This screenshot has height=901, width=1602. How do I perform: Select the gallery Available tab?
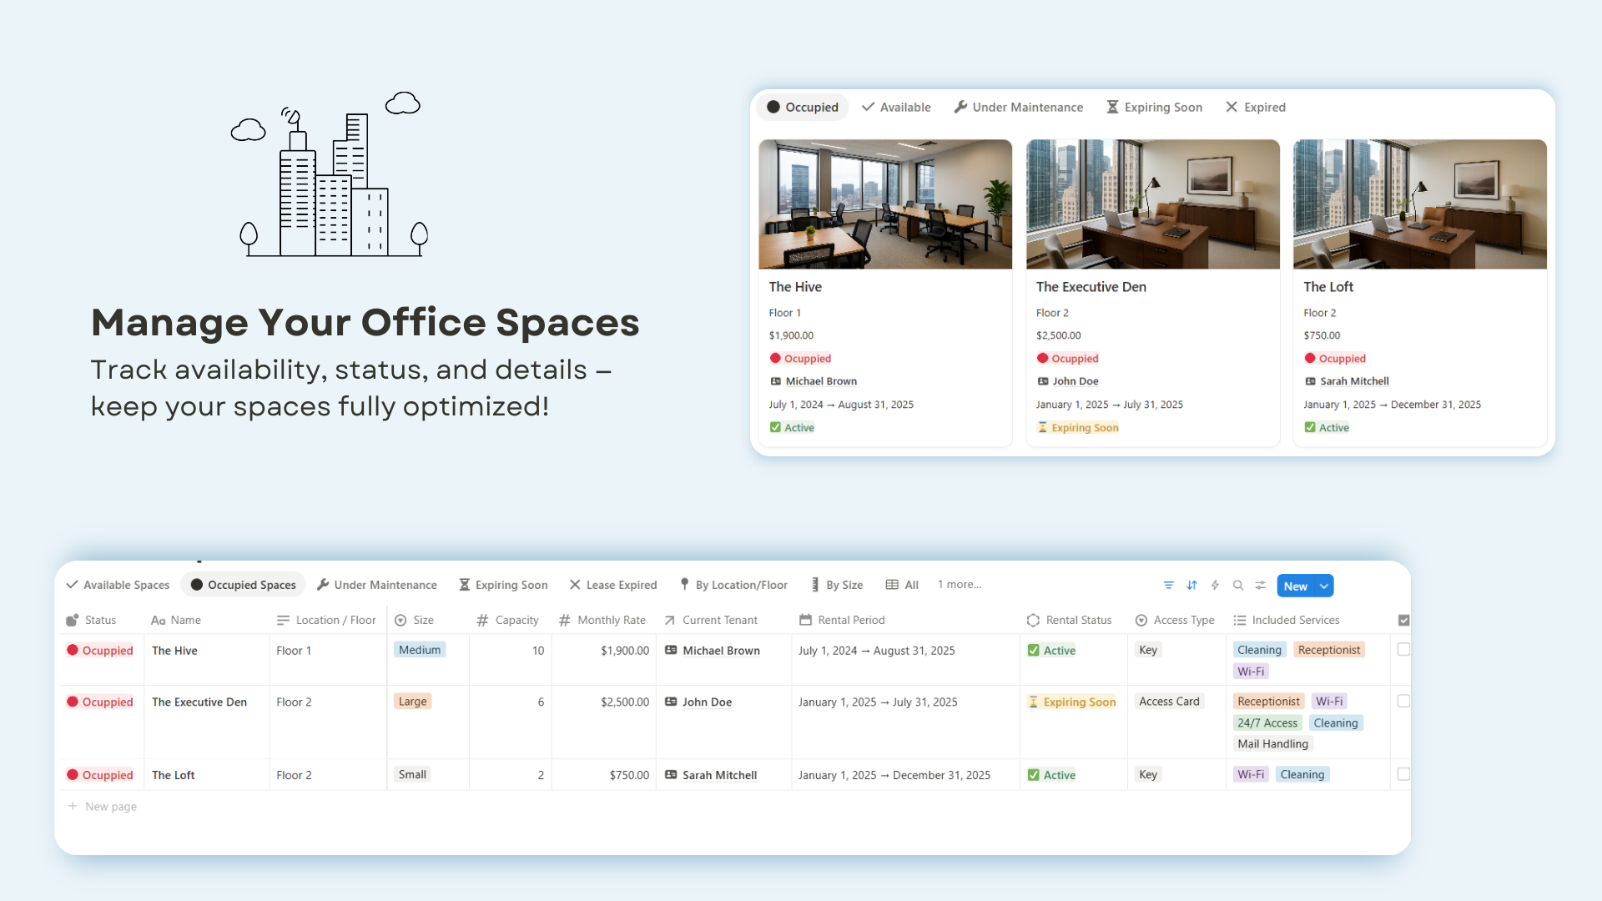tap(896, 107)
